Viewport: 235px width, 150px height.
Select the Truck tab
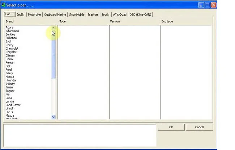coord(105,14)
